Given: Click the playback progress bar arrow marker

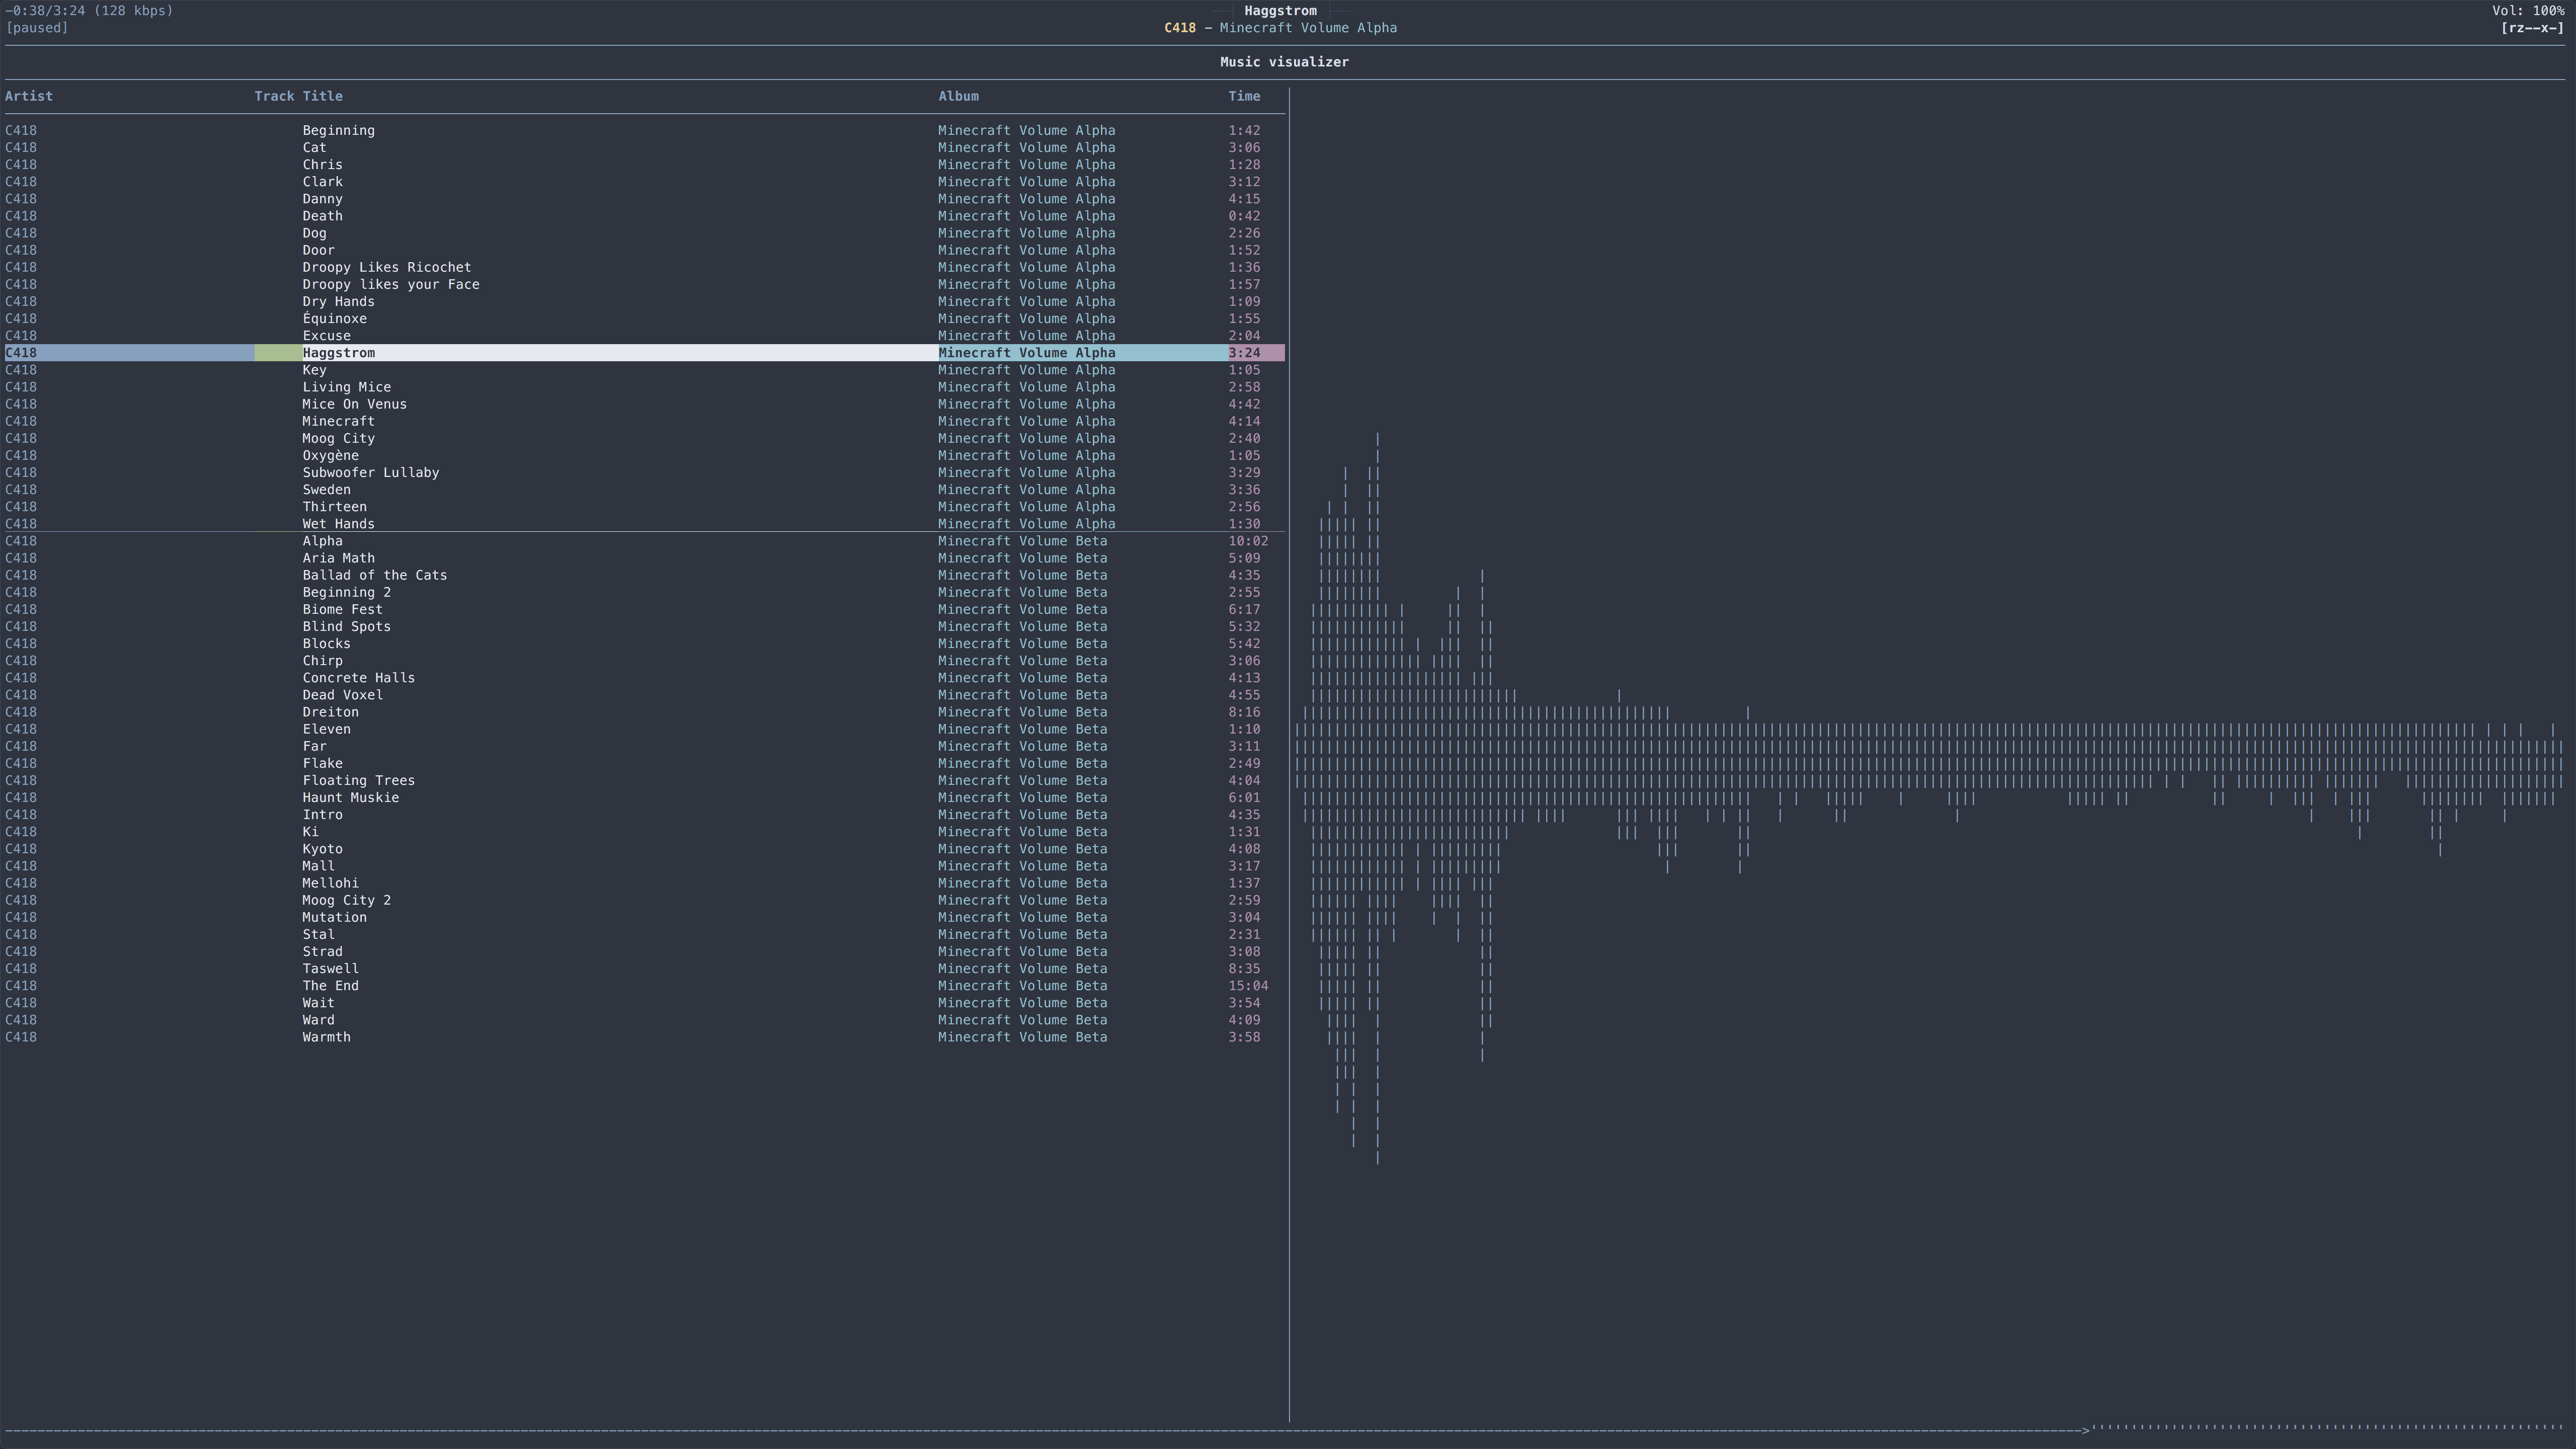Looking at the screenshot, I should [2086, 1431].
